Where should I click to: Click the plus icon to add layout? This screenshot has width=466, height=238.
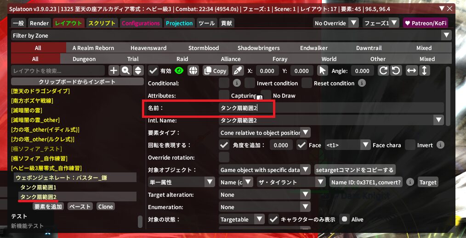pos(114,71)
